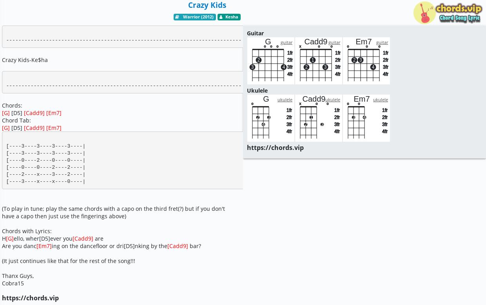This screenshot has height=305, width=486.
Task: Click [Em7] chord under Chord Tab heading
Action: 54,128
